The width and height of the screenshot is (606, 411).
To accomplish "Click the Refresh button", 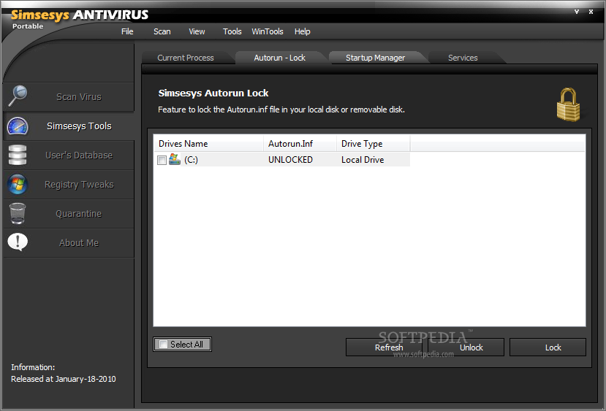I will tap(384, 347).
